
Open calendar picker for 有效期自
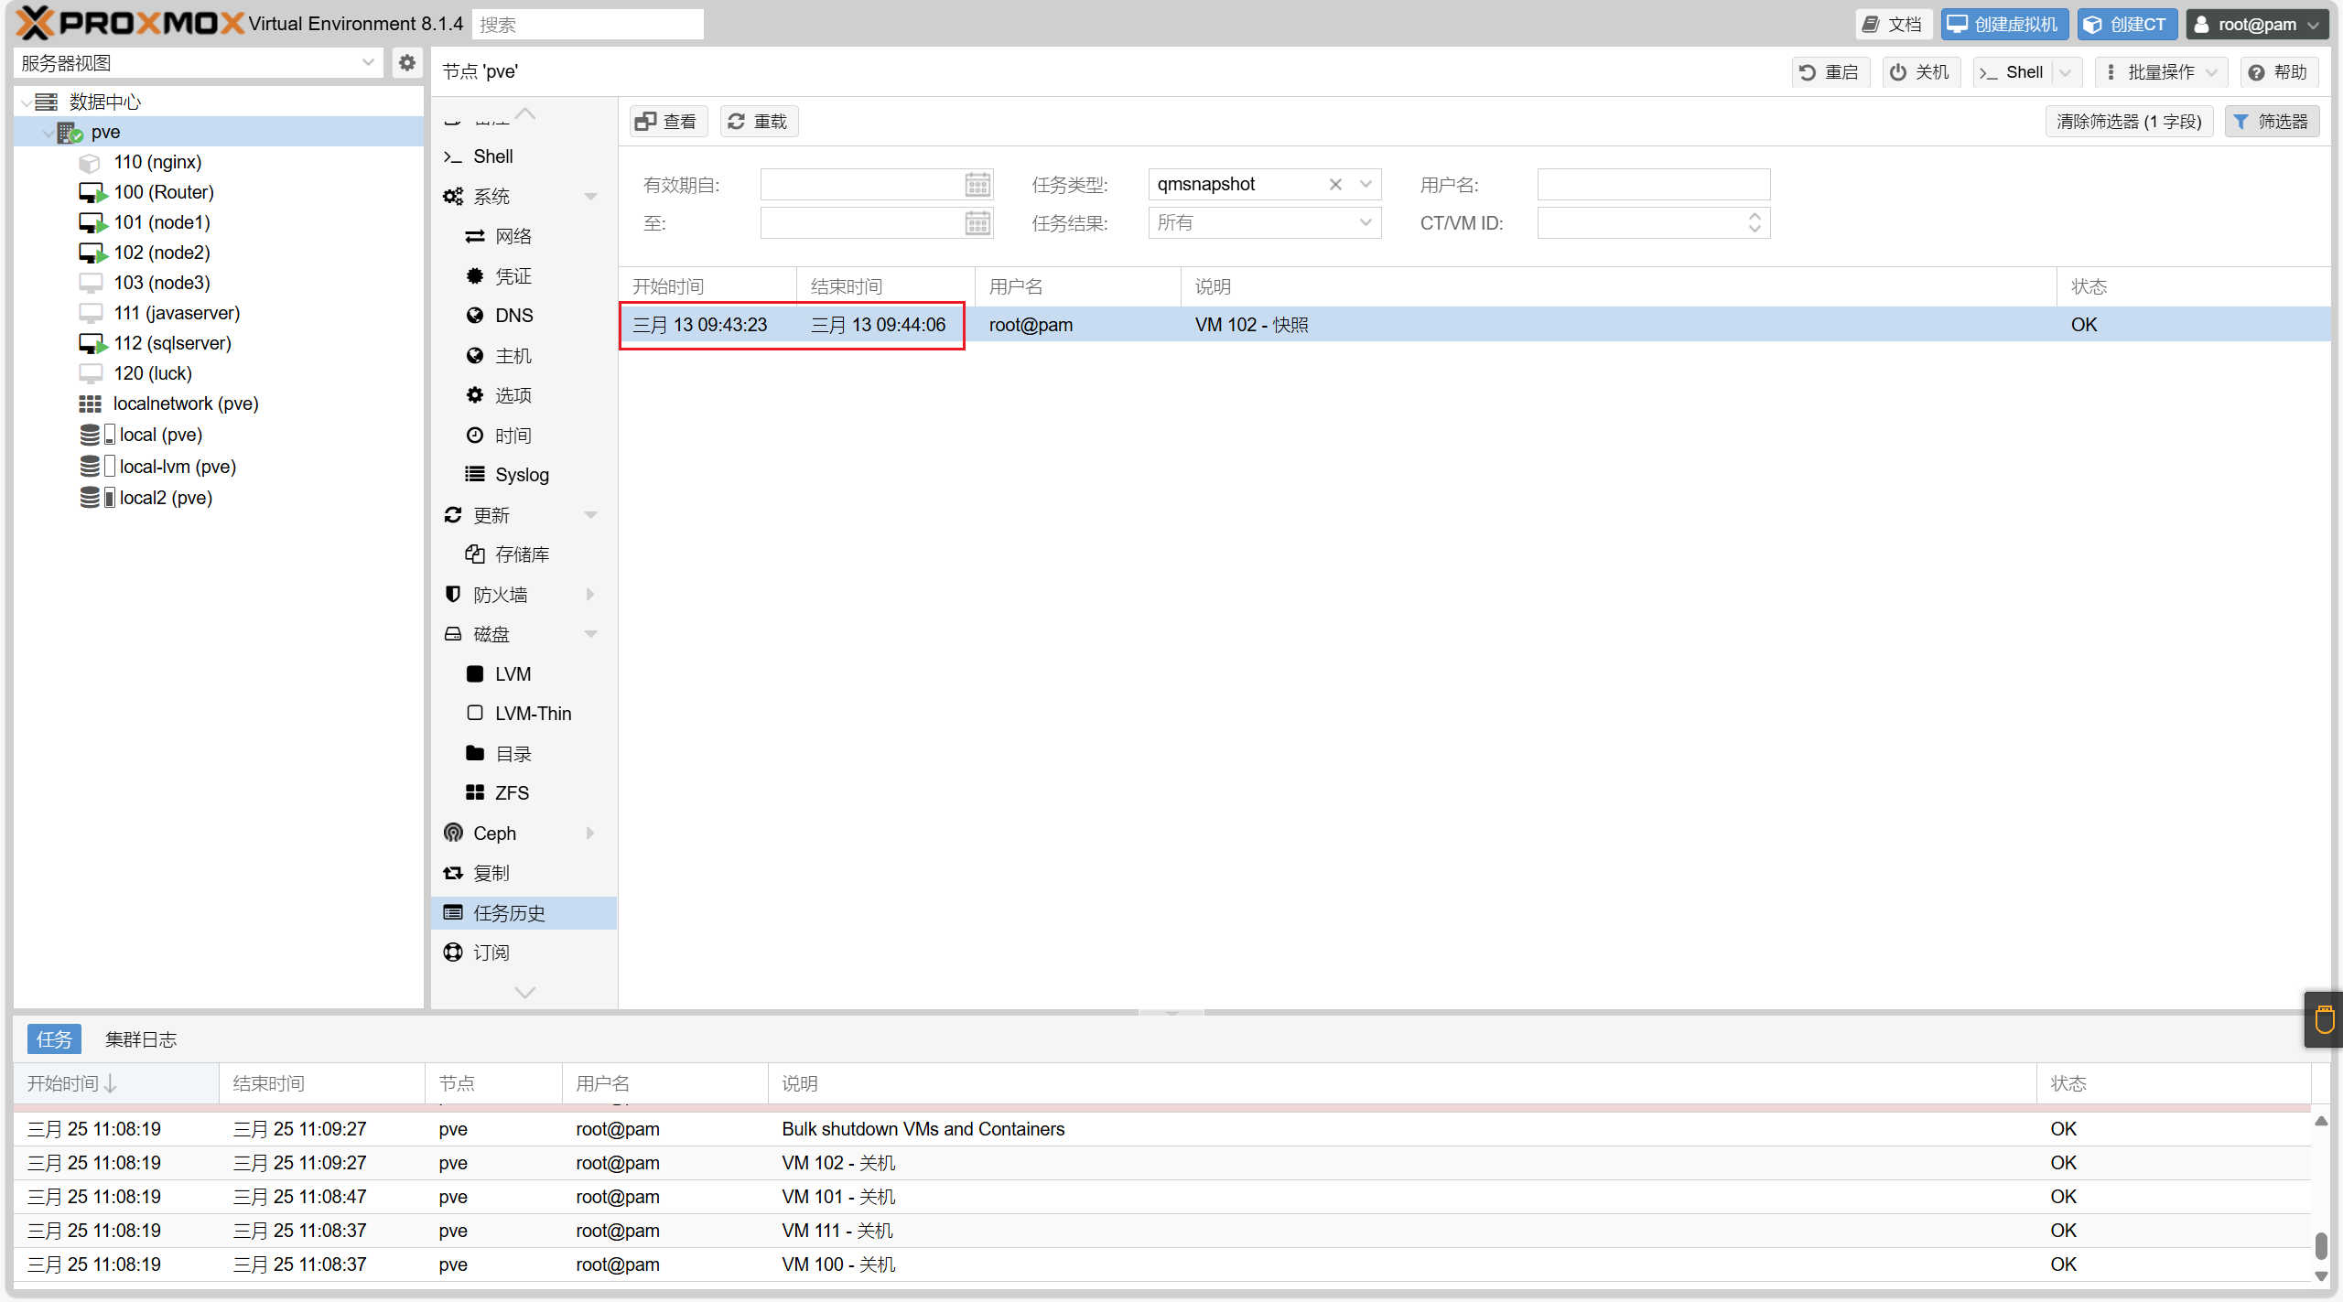(x=977, y=185)
